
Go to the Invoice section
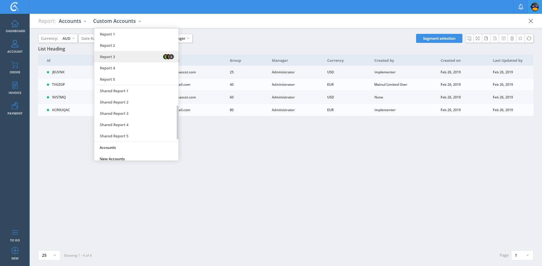point(15,88)
